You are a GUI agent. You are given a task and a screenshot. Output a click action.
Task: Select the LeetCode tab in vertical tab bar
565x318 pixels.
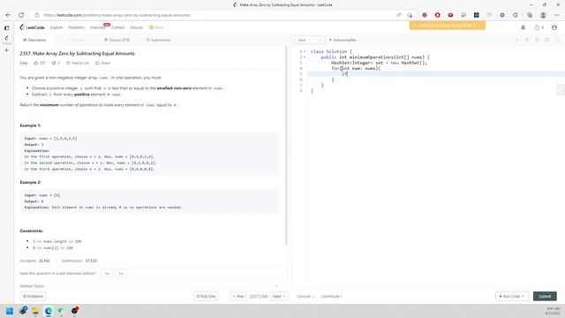click(x=6, y=38)
